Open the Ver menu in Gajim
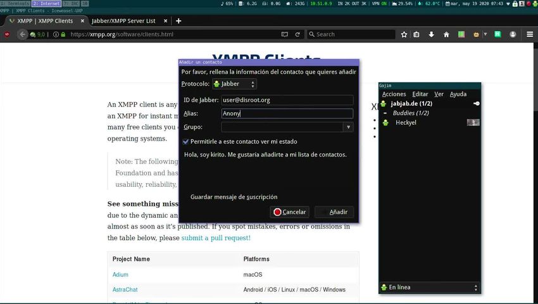Viewport: 538px width, 304px height. click(x=439, y=94)
